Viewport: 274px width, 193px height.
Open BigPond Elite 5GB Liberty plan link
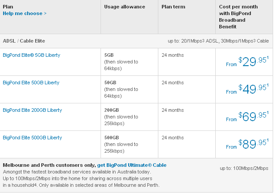point(32,55)
